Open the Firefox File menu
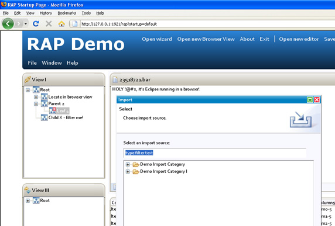 tap(5, 13)
